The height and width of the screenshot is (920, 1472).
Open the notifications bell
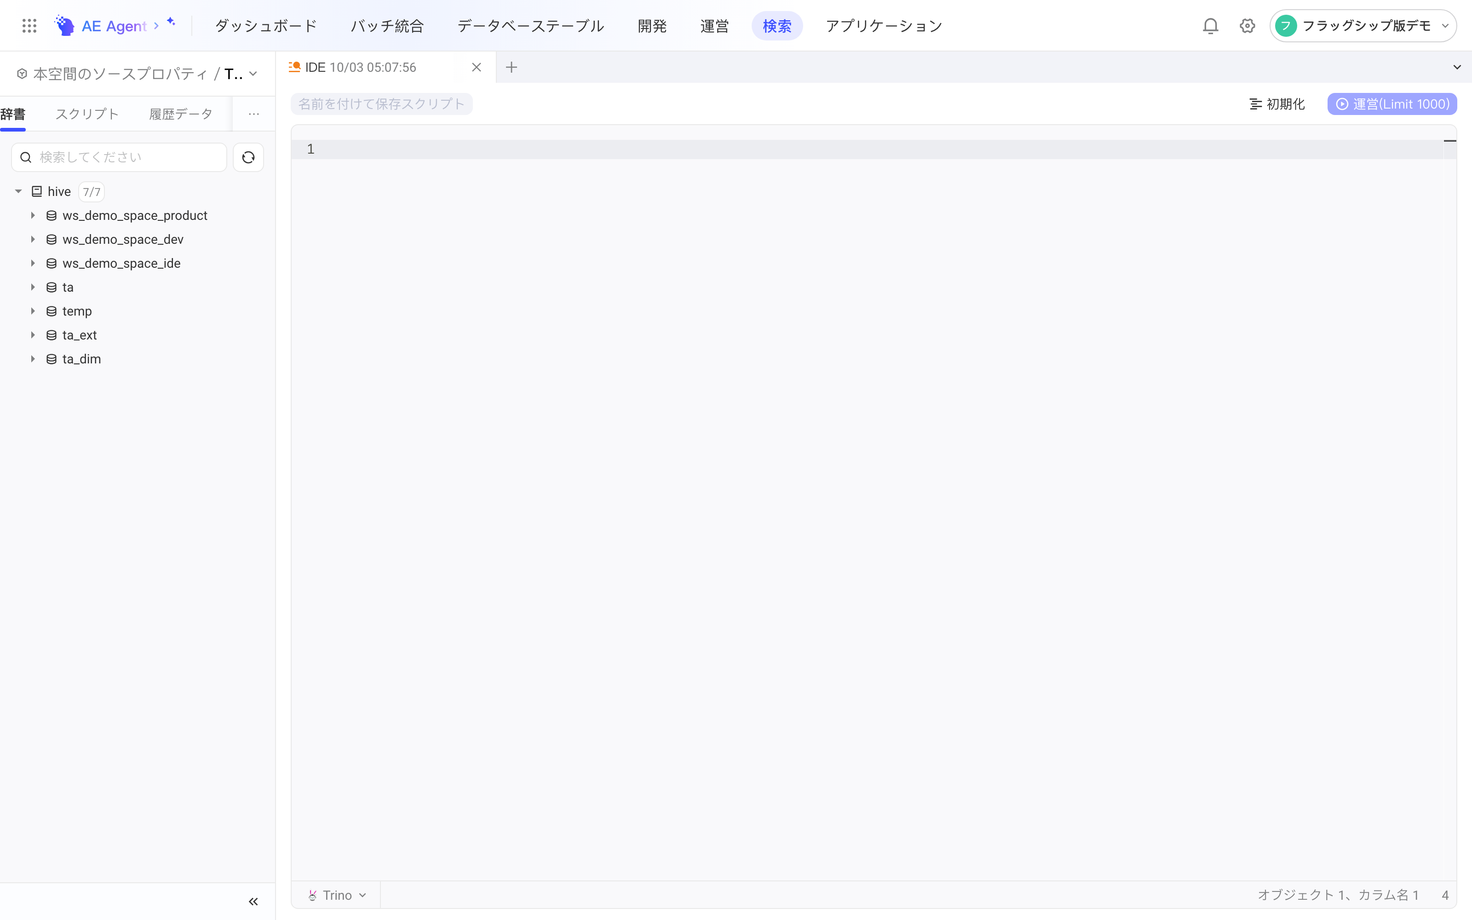(1210, 26)
